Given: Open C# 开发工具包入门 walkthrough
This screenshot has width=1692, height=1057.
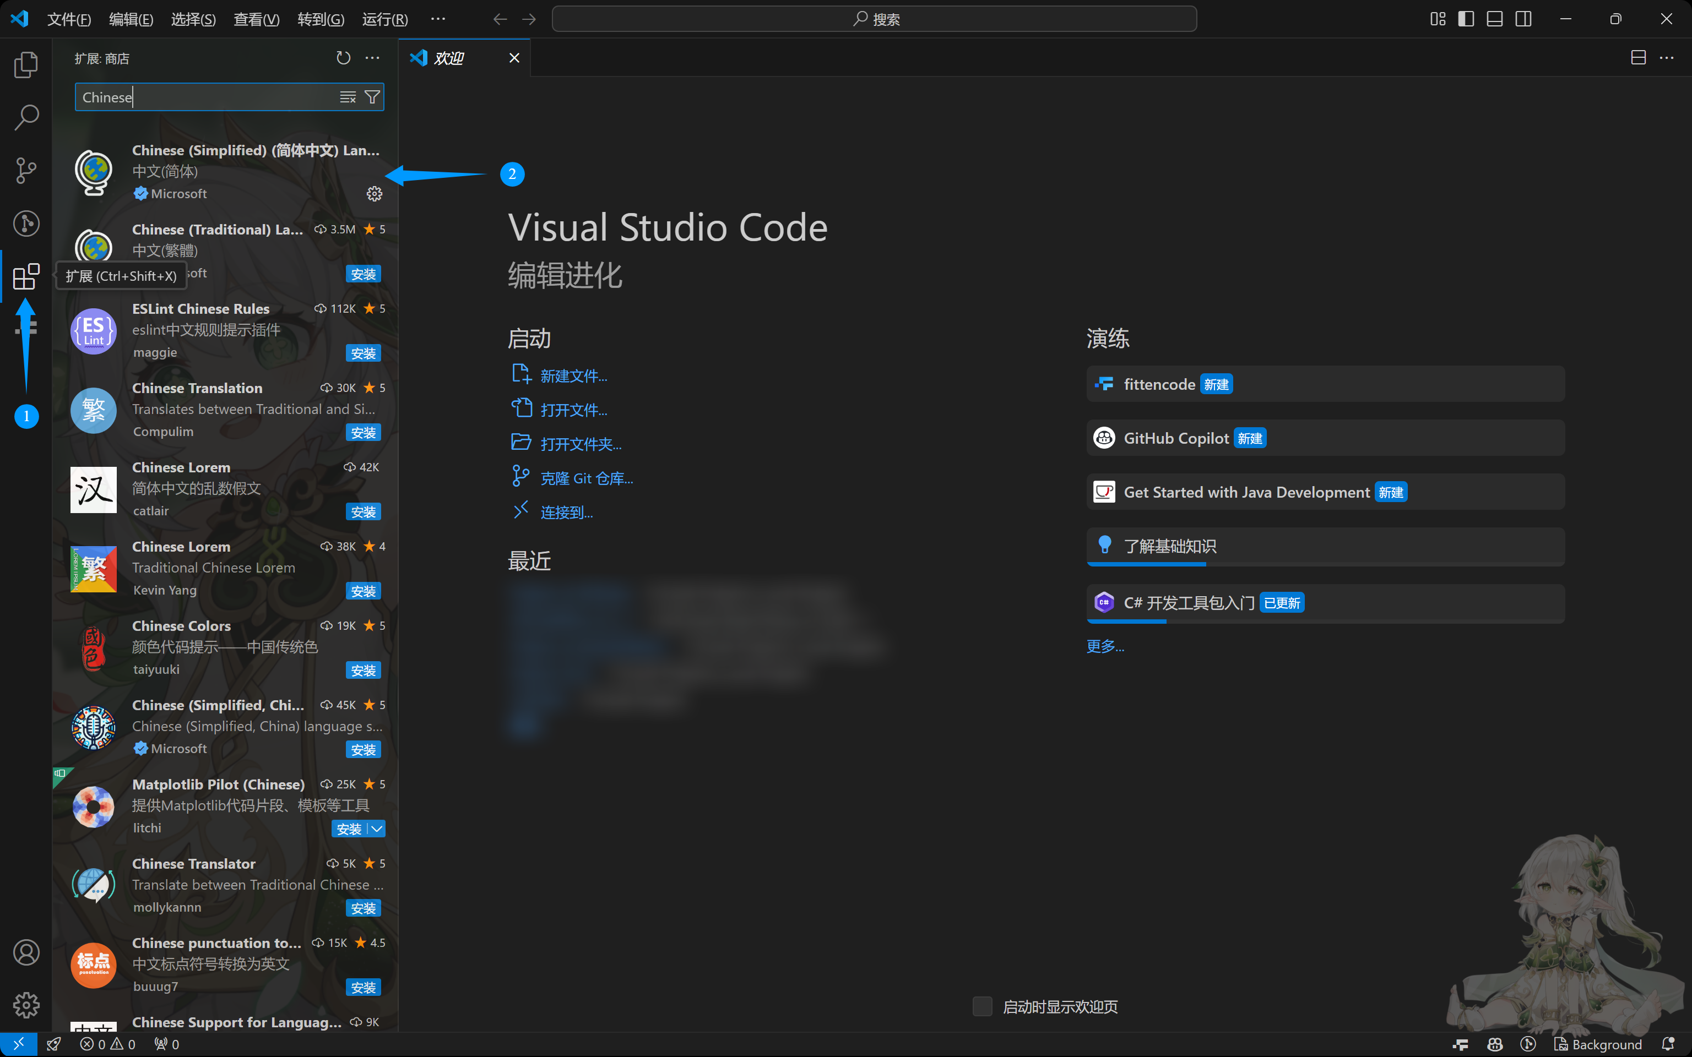Looking at the screenshot, I should point(1325,603).
